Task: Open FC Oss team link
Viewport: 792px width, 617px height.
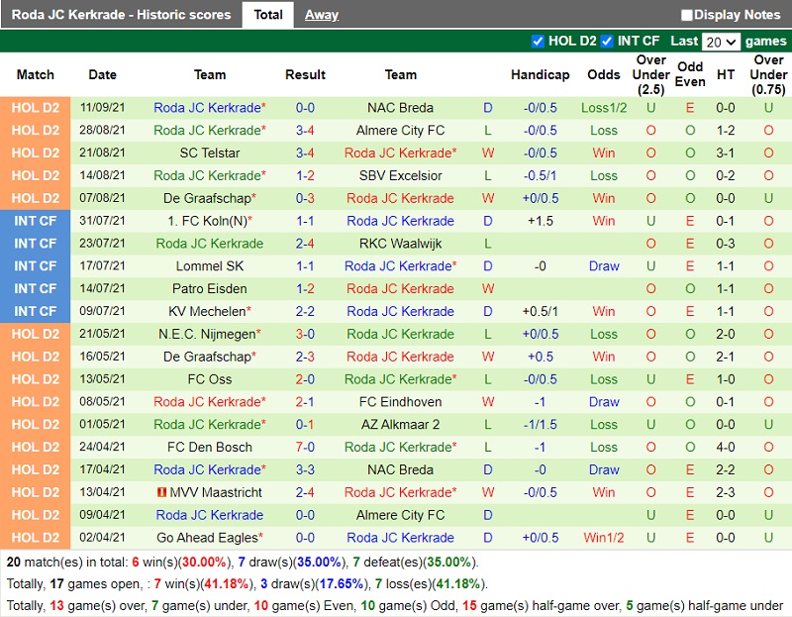Action: coord(210,379)
